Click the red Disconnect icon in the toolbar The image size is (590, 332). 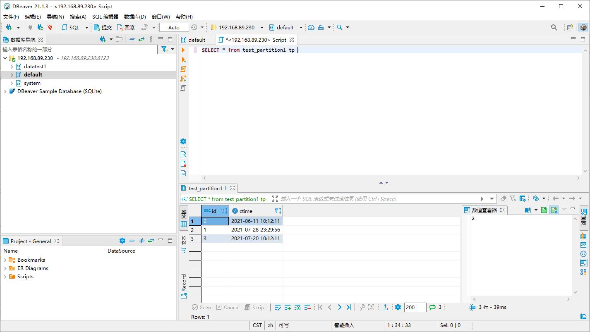click(x=50, y=27)
